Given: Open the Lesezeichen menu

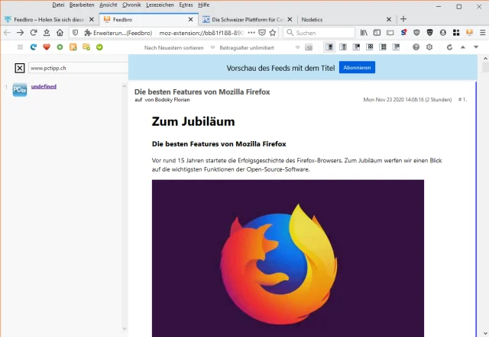Looking at the screenshot, I should 160,5.
